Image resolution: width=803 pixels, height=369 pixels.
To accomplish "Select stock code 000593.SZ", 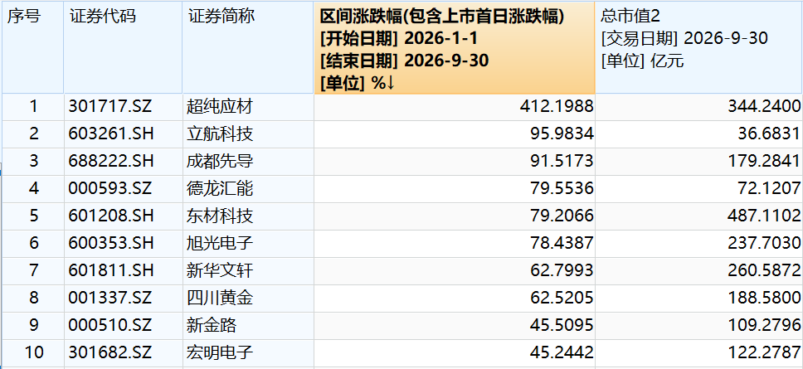I will click(x=110, y=189).
